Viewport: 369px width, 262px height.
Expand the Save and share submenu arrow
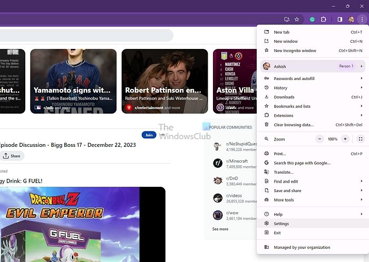[x=362, y=190]
